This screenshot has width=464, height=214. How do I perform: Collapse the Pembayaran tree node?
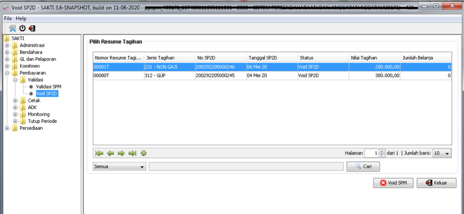7,73
